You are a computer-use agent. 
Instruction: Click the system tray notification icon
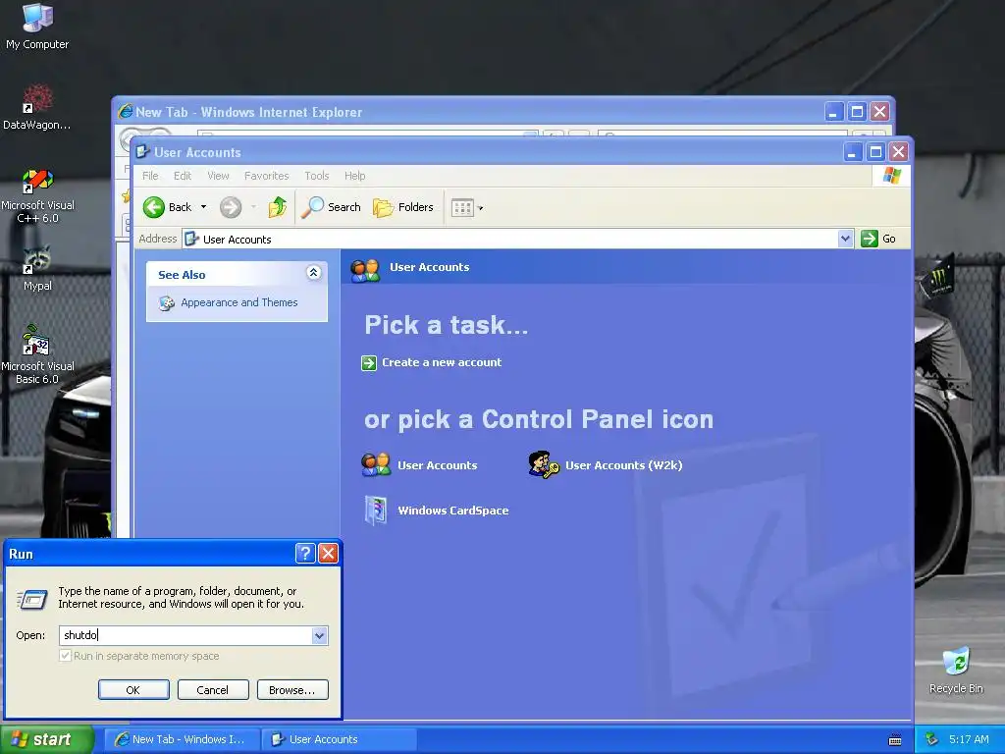pyautogui.click(x=931, y=739)
